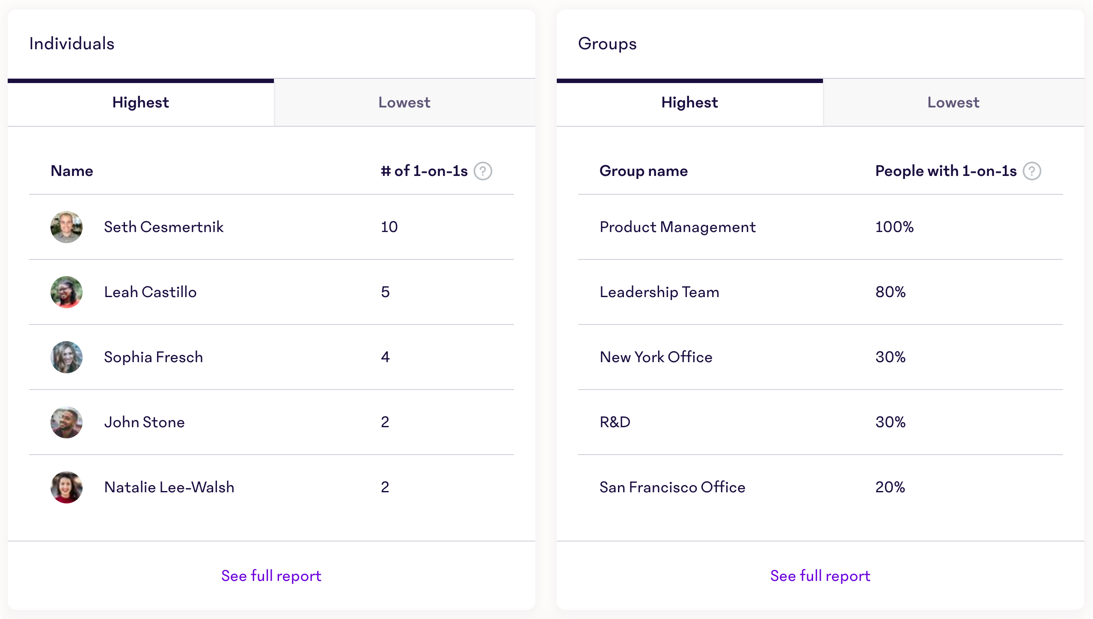1093x619 pixels.
Task: Click San Francisco Office's 20% value
Action: coord(890,487)
